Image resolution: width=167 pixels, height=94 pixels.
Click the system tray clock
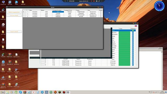162,92
